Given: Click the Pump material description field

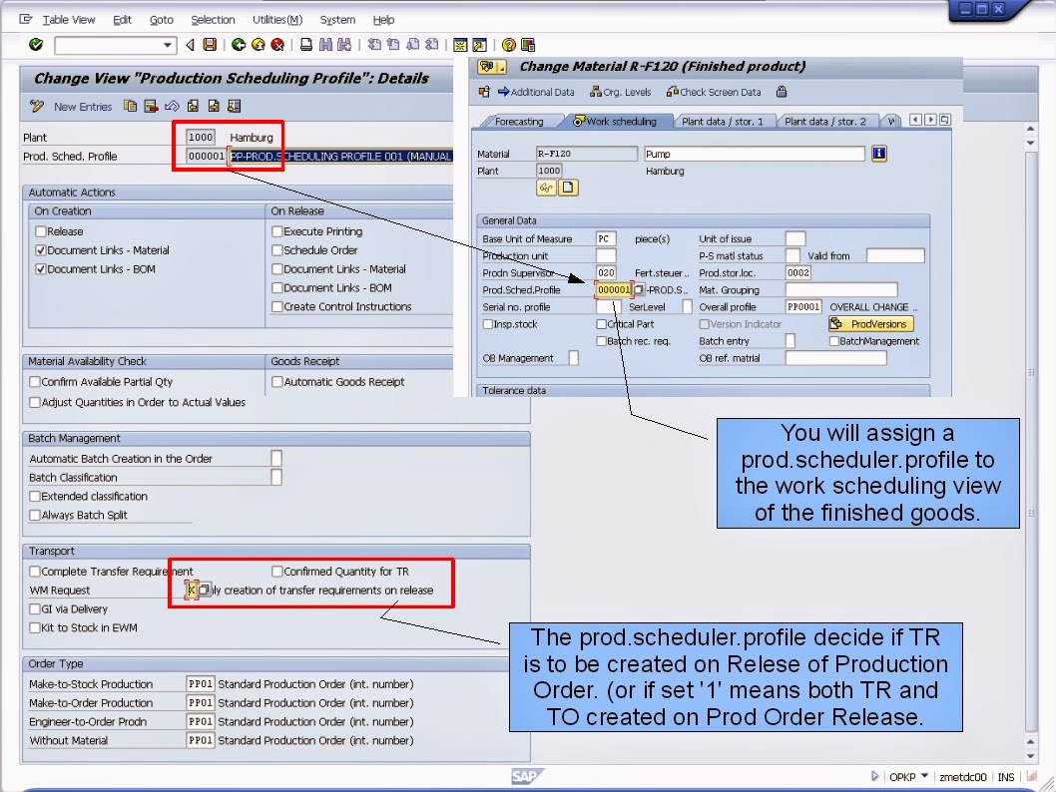Looking at the screenshot, I should [755, 154].
